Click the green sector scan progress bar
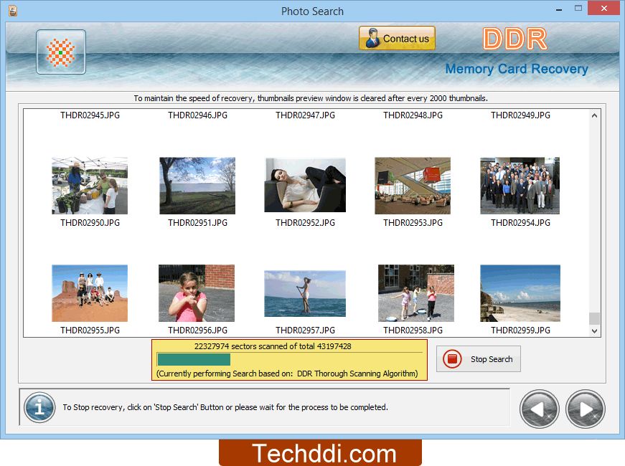The height and width of the screenshot is (466, 625). click(194, 360)
